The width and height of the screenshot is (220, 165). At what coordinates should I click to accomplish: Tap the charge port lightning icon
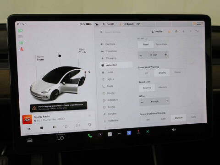pyautogui.click(x=89, y=72)
